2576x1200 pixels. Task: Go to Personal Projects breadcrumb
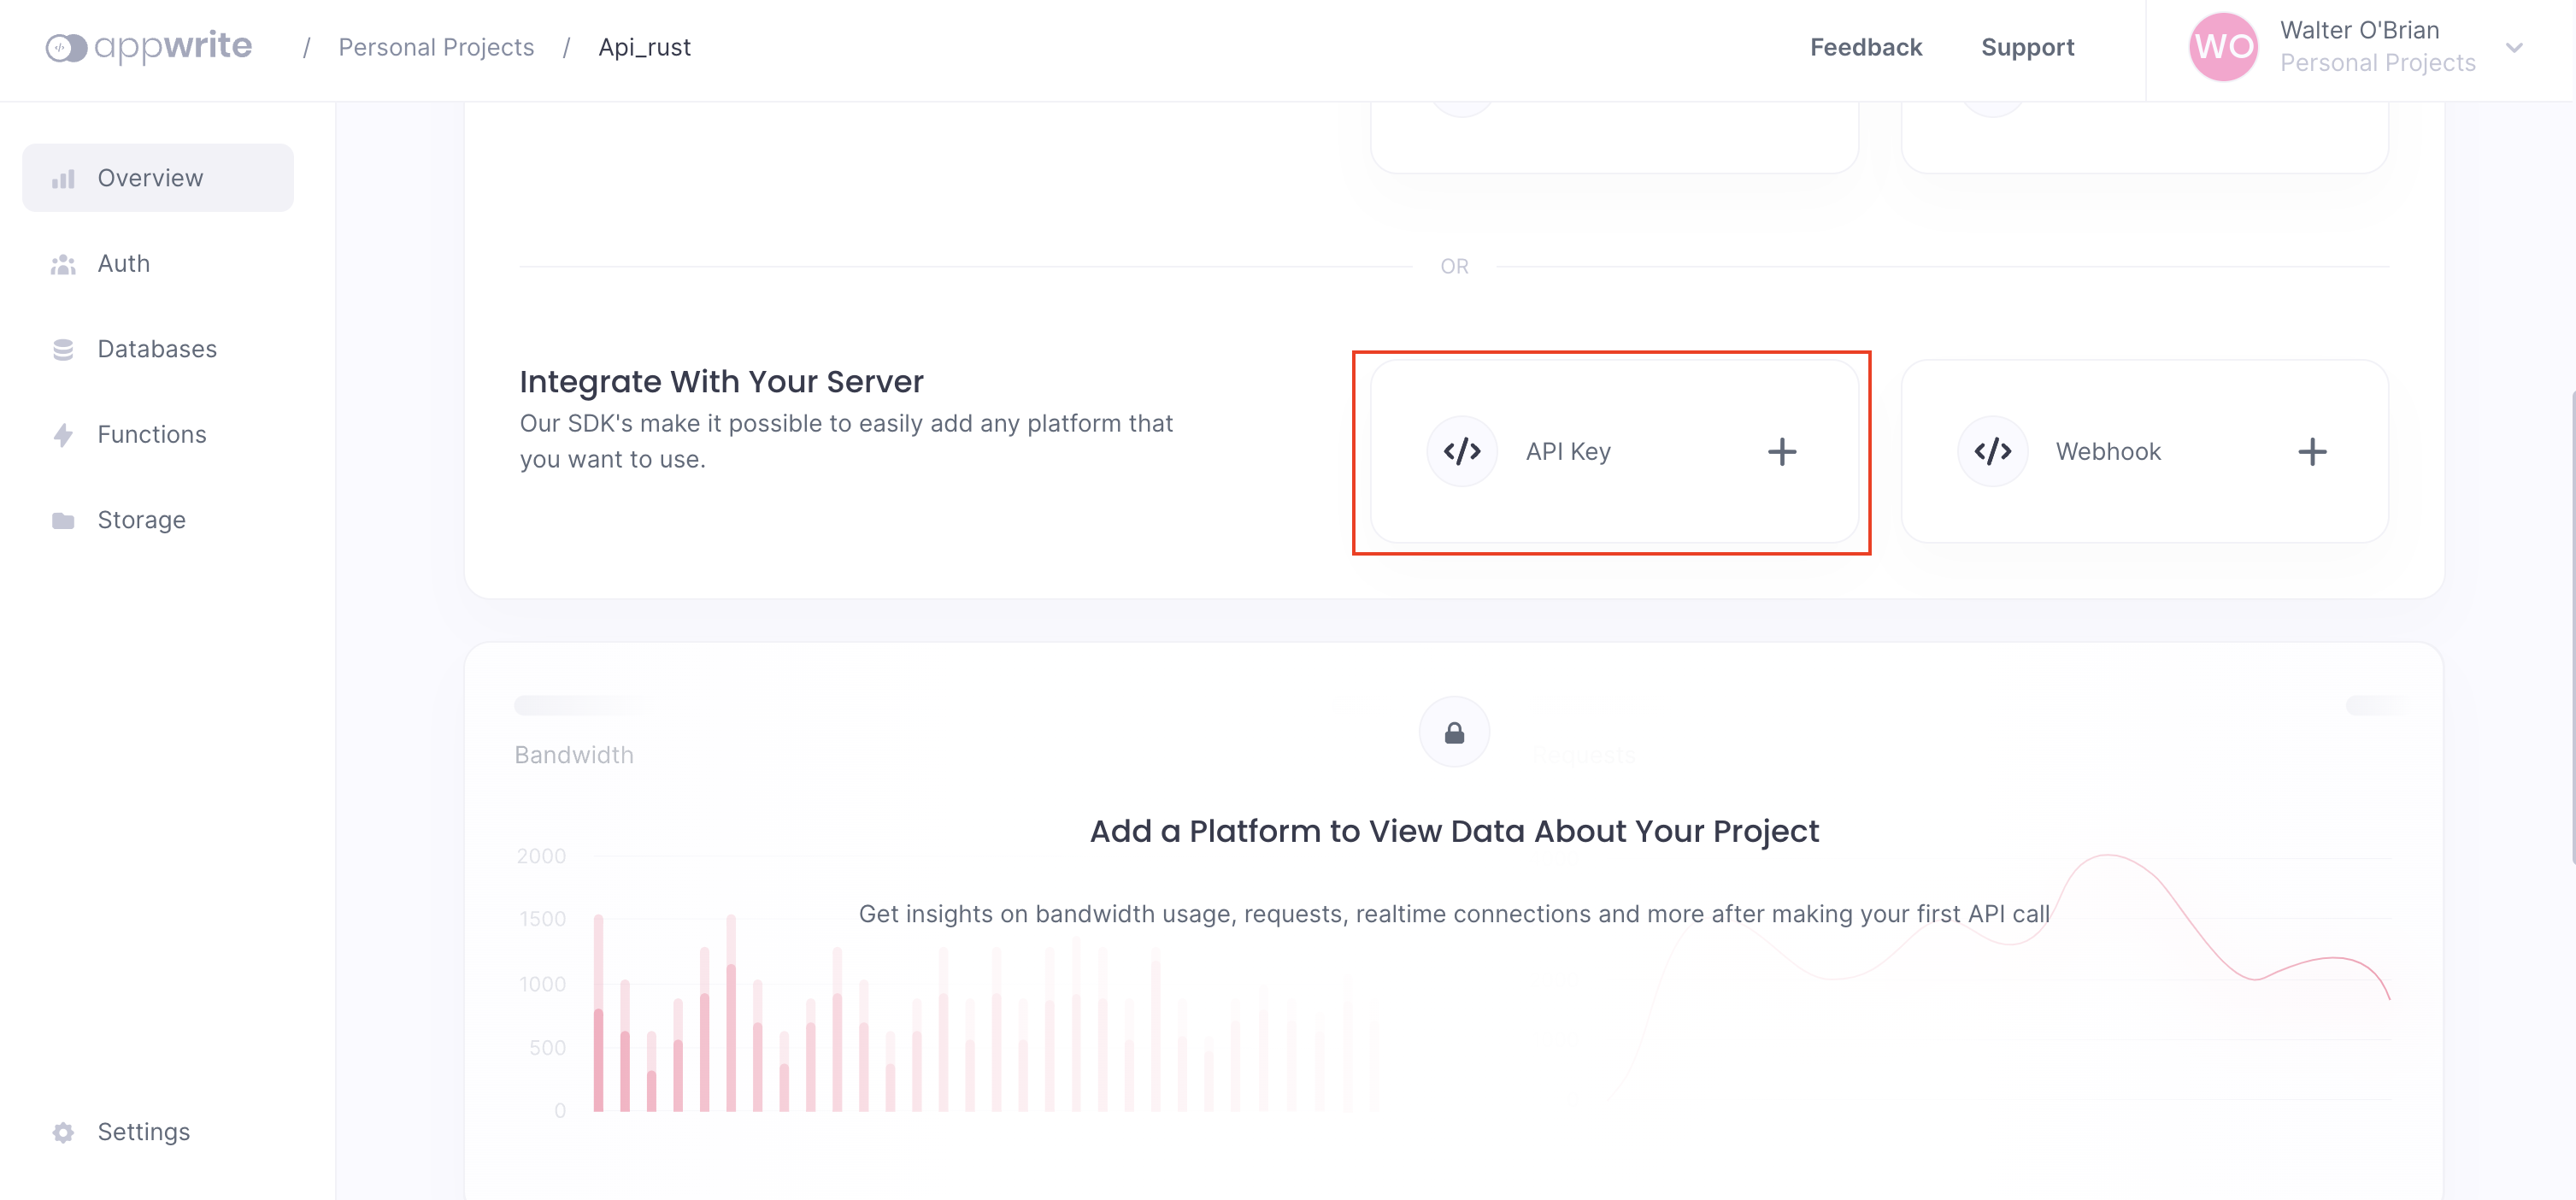pos(436,47)
